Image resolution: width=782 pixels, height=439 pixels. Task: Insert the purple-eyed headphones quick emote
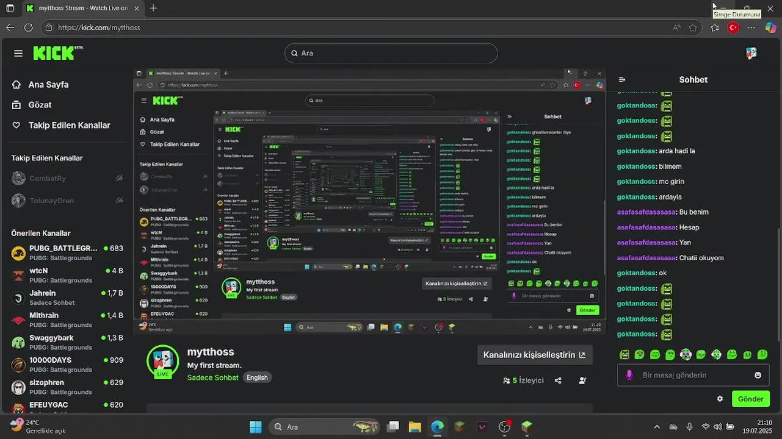(686, 354)
